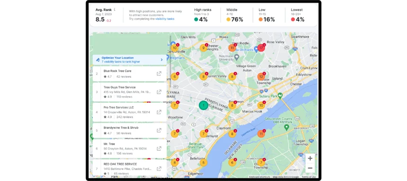The width and height of the screenshot is (407, 181).
Task: Open Blue Rock Tree Care external link icon
Action: point(159,74)
